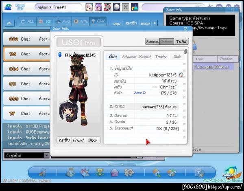This screenshot has width=244, height=191.
Task: Click the right arrow next to สนาม
Action: (155, 23)
